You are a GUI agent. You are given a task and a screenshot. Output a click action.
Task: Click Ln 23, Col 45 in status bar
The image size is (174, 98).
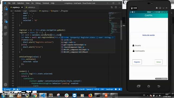[80, 89]
